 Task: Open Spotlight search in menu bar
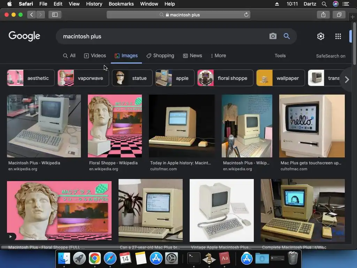pos(324,4)
